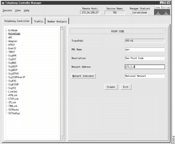175x144 pixels.
Task: Switch to the Telephony Controller tab
Action: (x=17, y=21)
